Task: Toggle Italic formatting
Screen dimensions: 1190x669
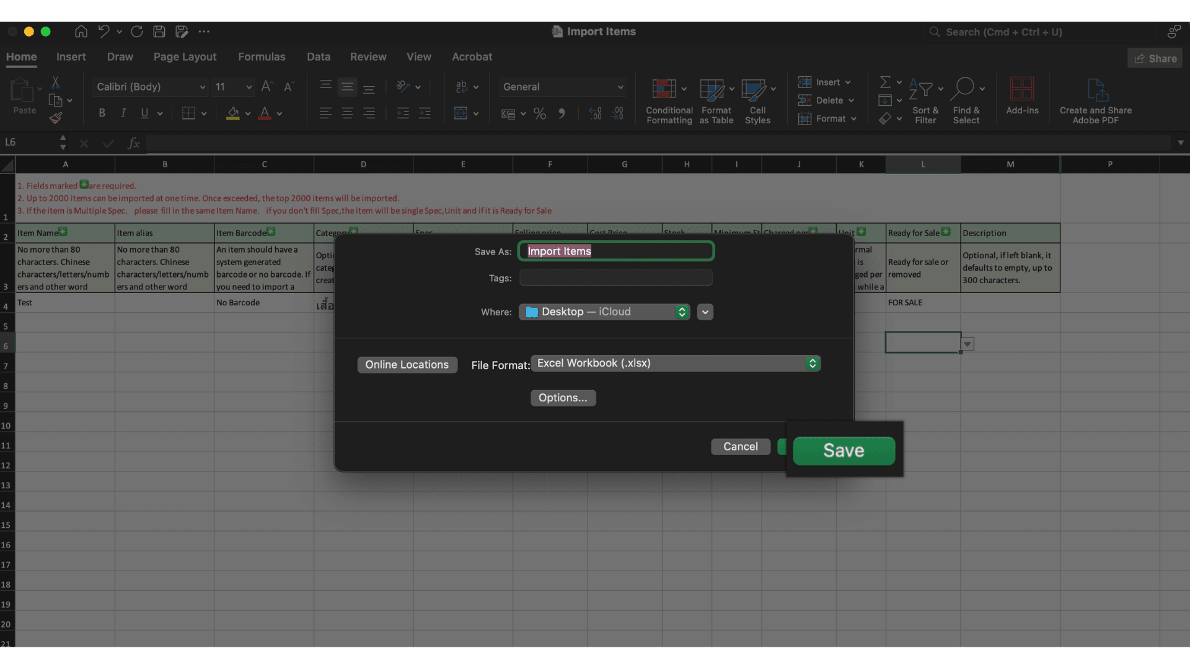Action: coord(123,113)
